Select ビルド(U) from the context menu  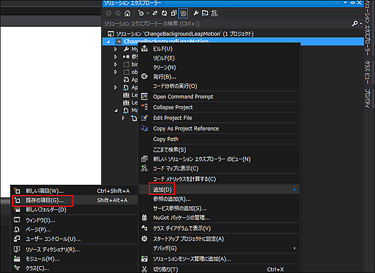(x=162, y=48)
